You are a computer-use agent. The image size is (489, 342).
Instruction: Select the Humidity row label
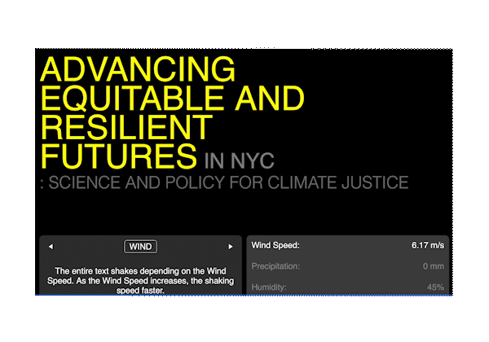[268, 287]
